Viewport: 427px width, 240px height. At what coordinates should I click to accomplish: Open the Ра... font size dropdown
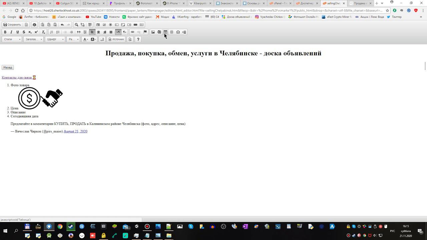tap(74, 39)
